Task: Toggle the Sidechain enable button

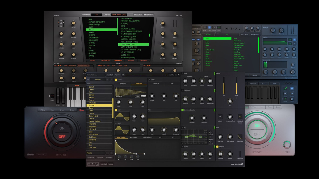Action: tap(217, 146)
